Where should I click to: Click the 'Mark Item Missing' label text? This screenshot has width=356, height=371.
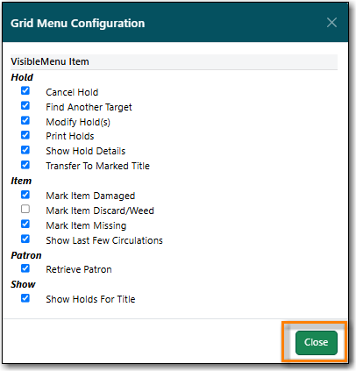(86, 225)
